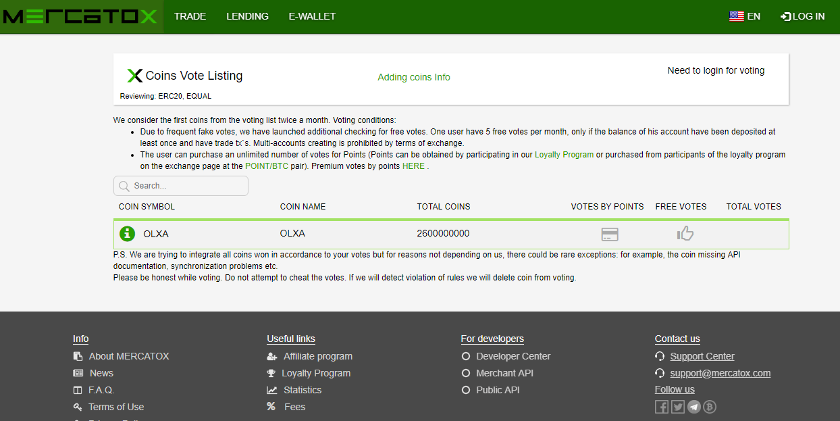
Task: Click the Loyalty Program trophy icon
Action: click(x=271, y=373)
